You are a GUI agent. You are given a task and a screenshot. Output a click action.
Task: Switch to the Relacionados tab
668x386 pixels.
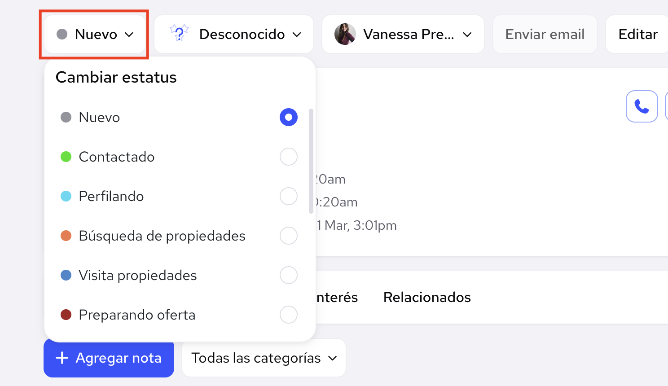tap(427, 297)
